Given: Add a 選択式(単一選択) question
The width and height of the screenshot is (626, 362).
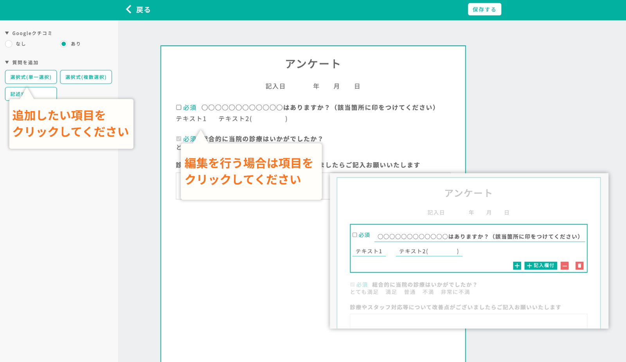Looking at the screenshot, I should (x=31, y=77).
